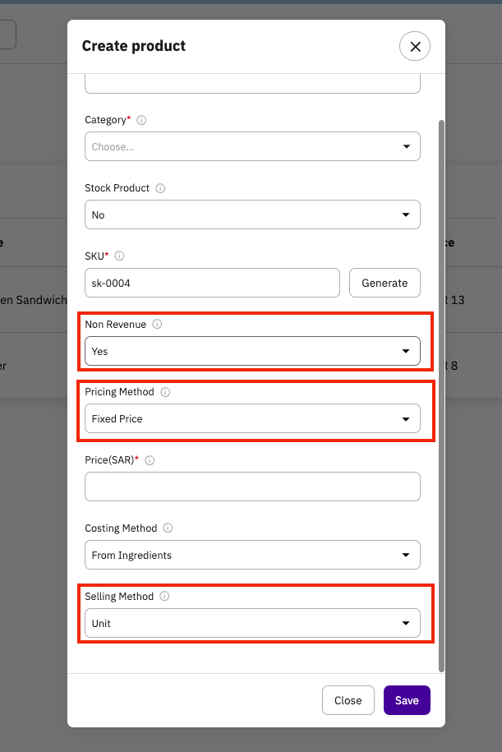Click the Selling Method info icon

pyautogui.click(x=164, y=596)
